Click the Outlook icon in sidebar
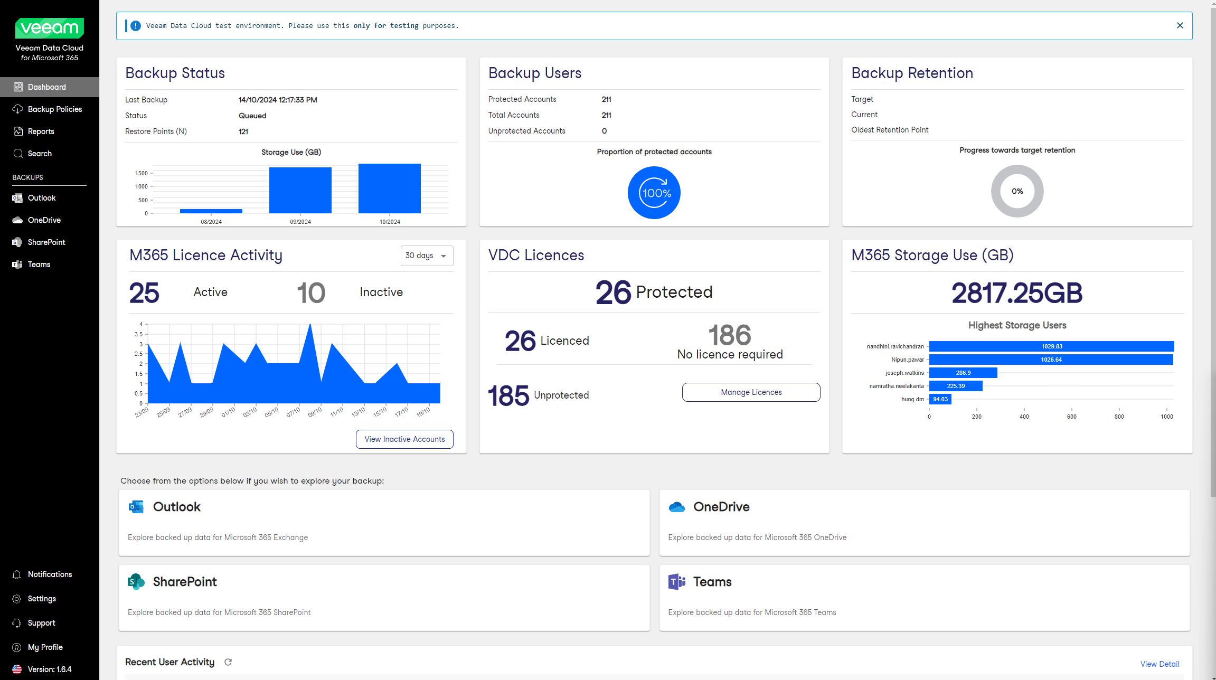Viewport: 1216px width, 680px height. [x=17, y=198]
